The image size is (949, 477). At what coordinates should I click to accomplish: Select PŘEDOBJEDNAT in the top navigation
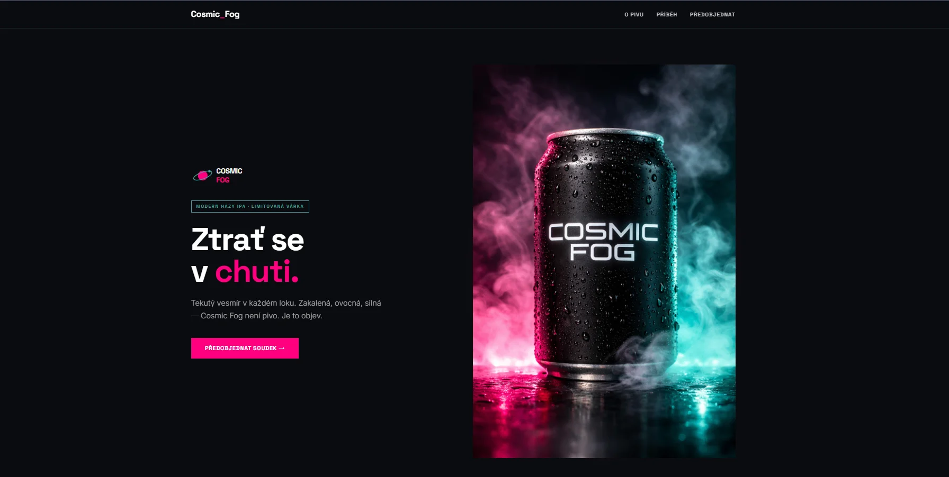click(x=712, y=15)
